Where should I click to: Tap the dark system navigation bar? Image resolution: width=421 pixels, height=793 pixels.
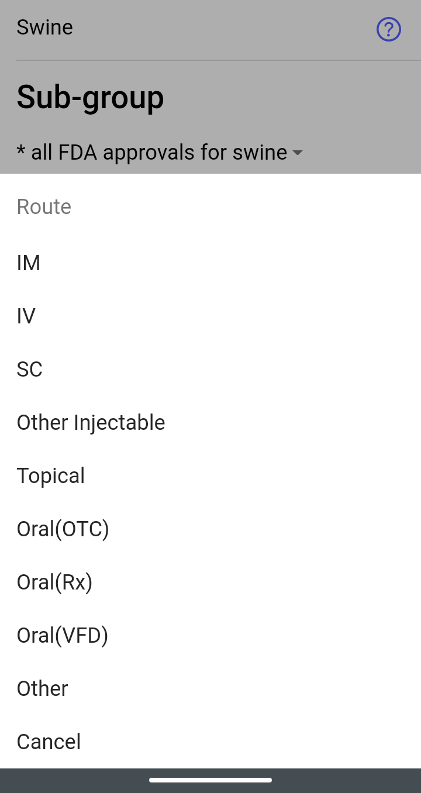pyautogui.click(x=210, y=781)
